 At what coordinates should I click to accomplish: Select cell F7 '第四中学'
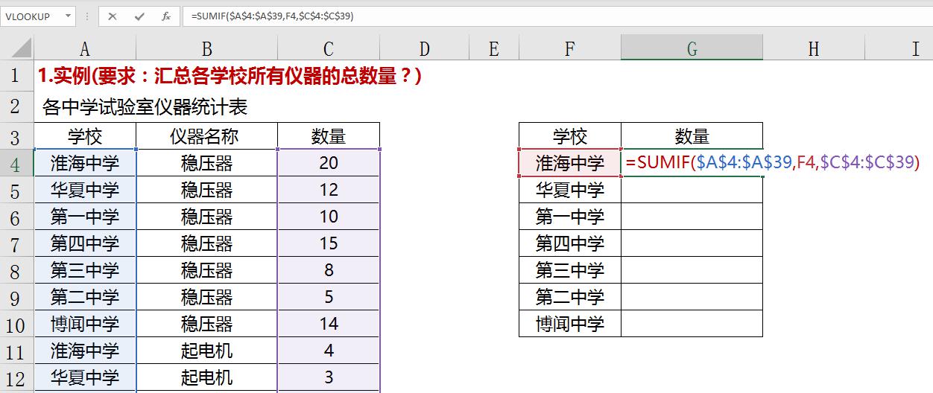(570, 243)
